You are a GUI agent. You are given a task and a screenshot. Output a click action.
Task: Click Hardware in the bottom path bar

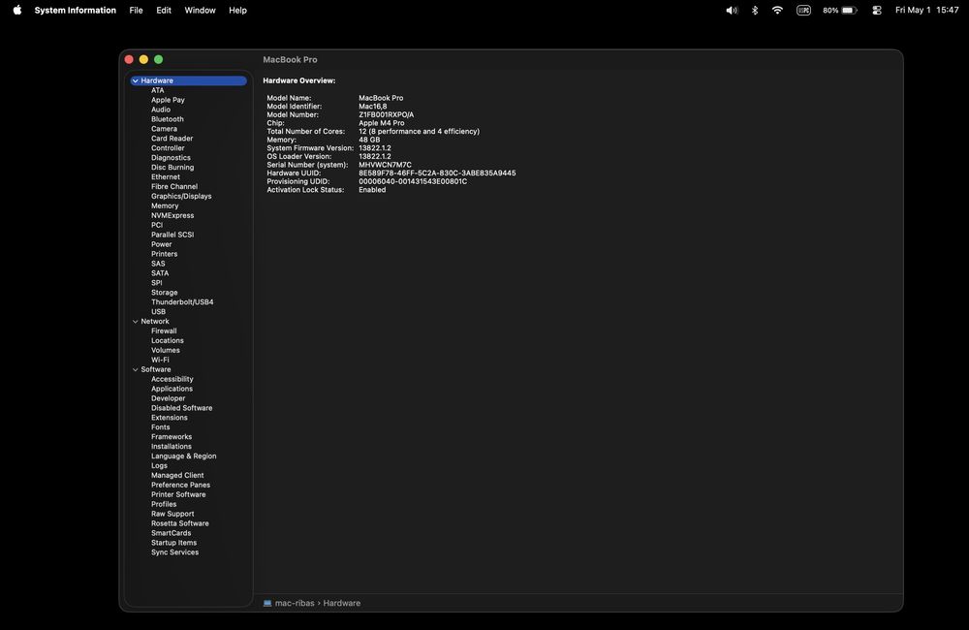pos(342,603)
